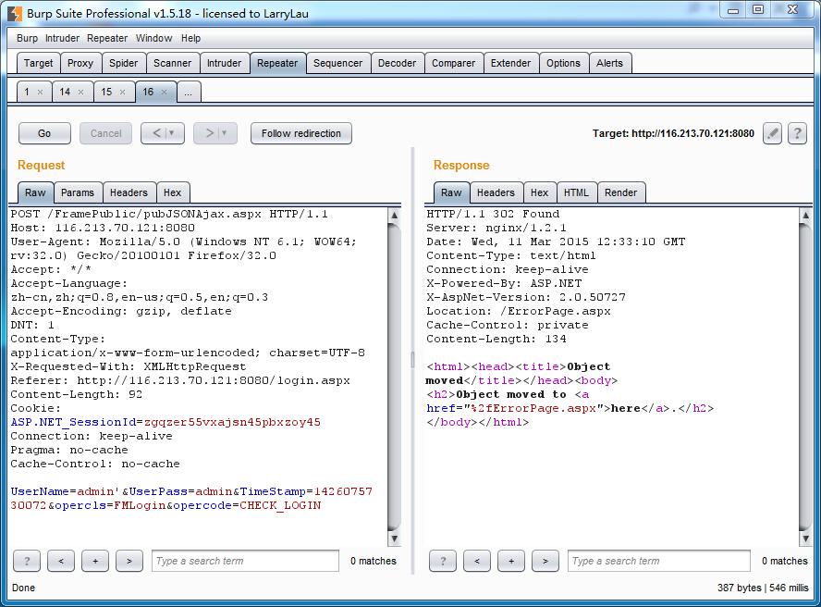Open the Burp menu
This screenshot has height=607, width=821.
coord(27,38)
